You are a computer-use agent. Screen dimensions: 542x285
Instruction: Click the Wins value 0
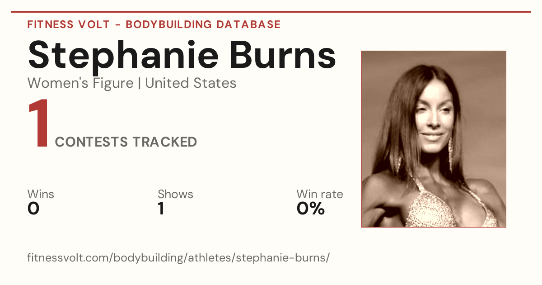click(x=33, y=209)
